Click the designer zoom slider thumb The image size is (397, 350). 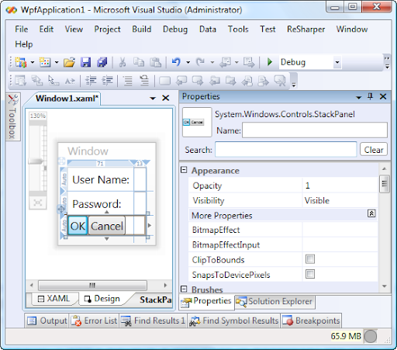(36, 161)
